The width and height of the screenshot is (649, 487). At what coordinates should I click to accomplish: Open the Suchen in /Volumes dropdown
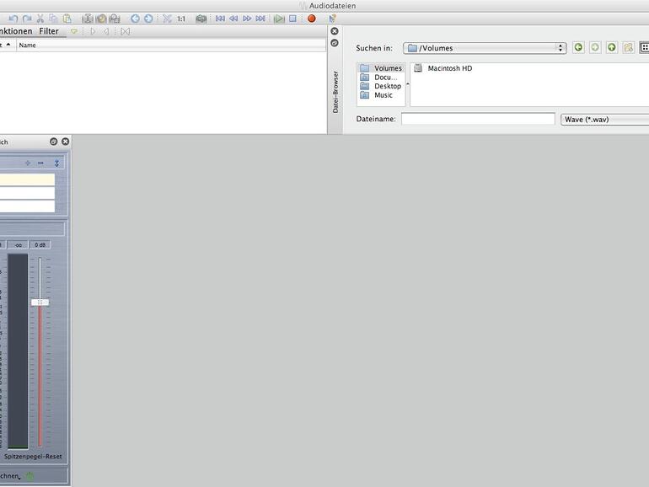coord(485,48)
